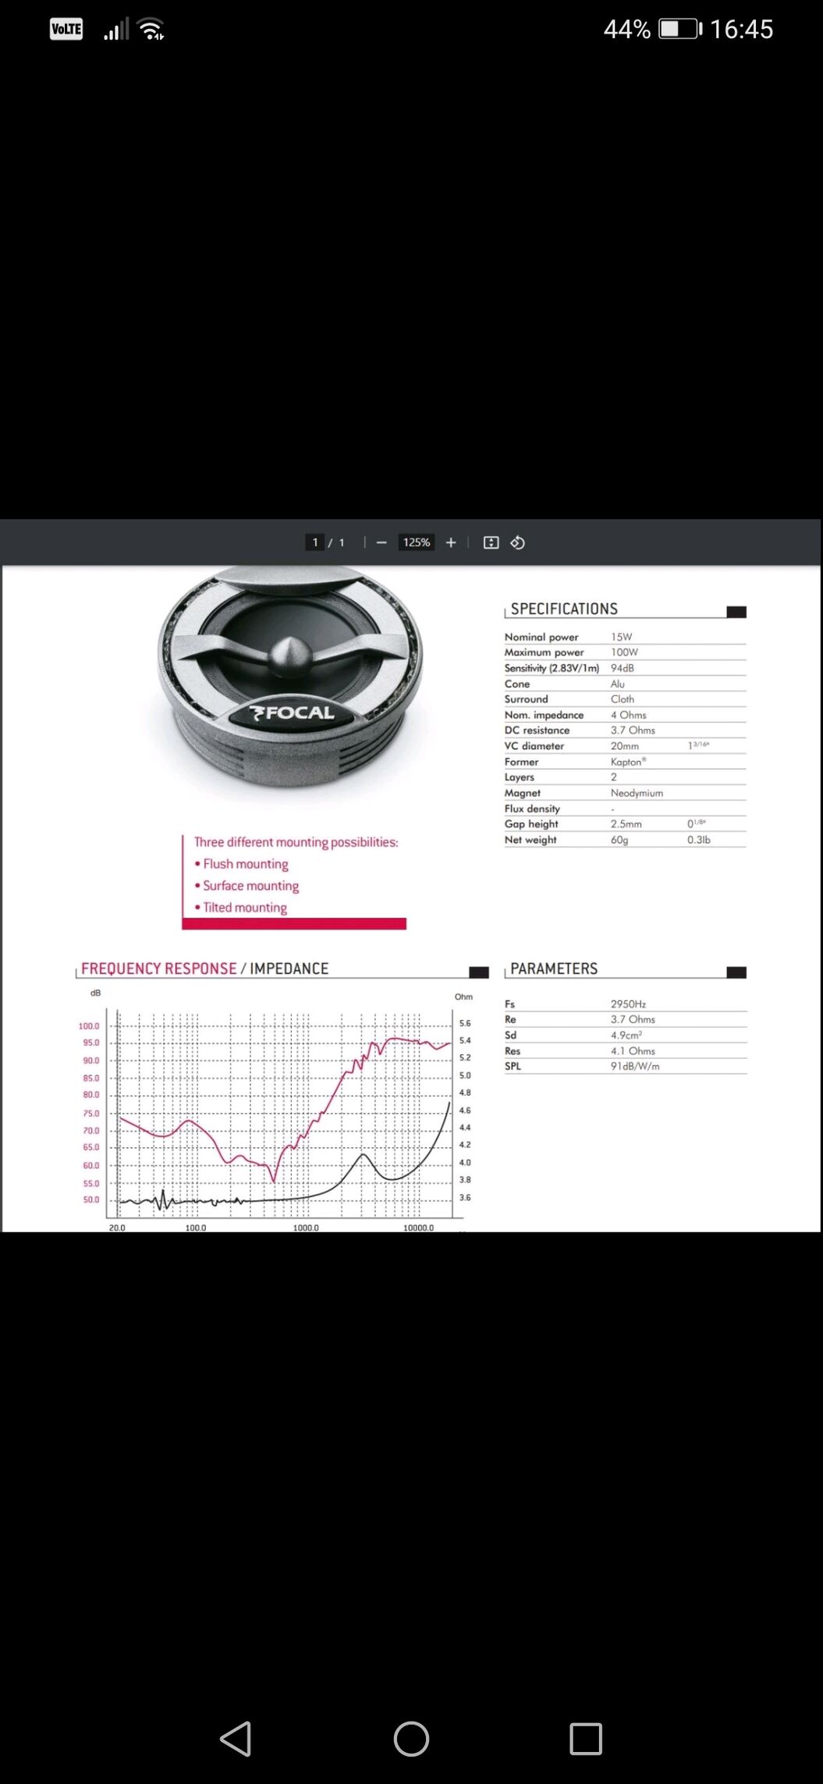Tap the VoLTE indicator in status bar
The height and width of the screenshot is (1784, 823).
(x=66, y=29)
